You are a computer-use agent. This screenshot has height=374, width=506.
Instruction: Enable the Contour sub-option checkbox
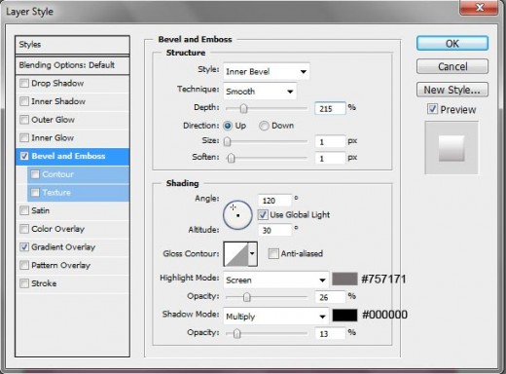[x=35, y=174]
